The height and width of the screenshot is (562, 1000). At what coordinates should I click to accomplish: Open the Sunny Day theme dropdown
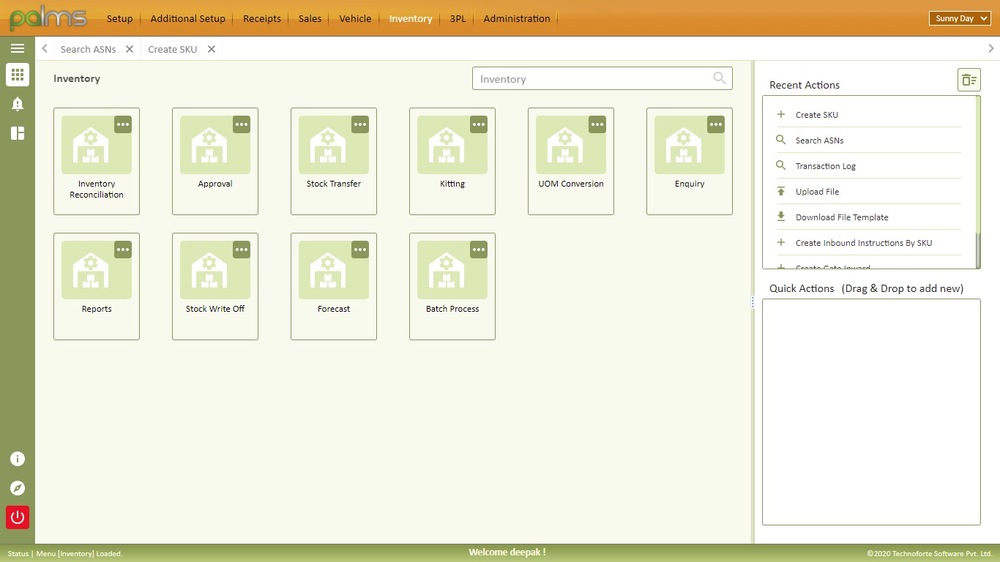pos(959,18)
